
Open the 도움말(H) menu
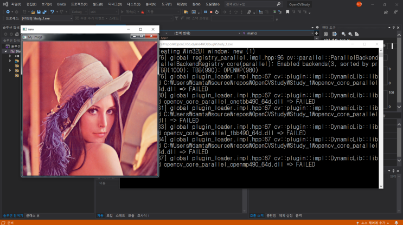click(x=213, y=4)
